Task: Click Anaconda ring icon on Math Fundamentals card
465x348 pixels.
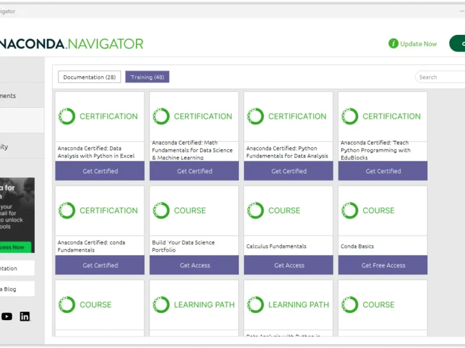Action: click(x=161, y=117)
